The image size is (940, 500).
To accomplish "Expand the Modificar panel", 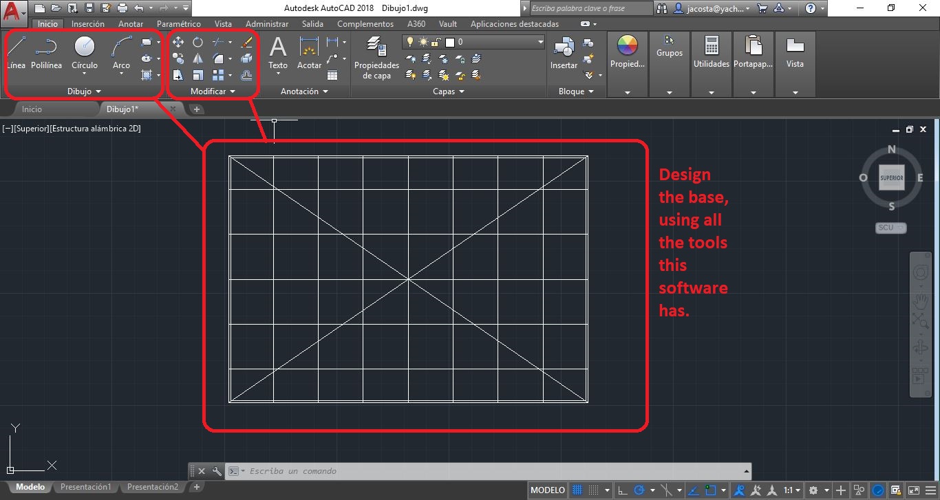I will pos(213,91).
